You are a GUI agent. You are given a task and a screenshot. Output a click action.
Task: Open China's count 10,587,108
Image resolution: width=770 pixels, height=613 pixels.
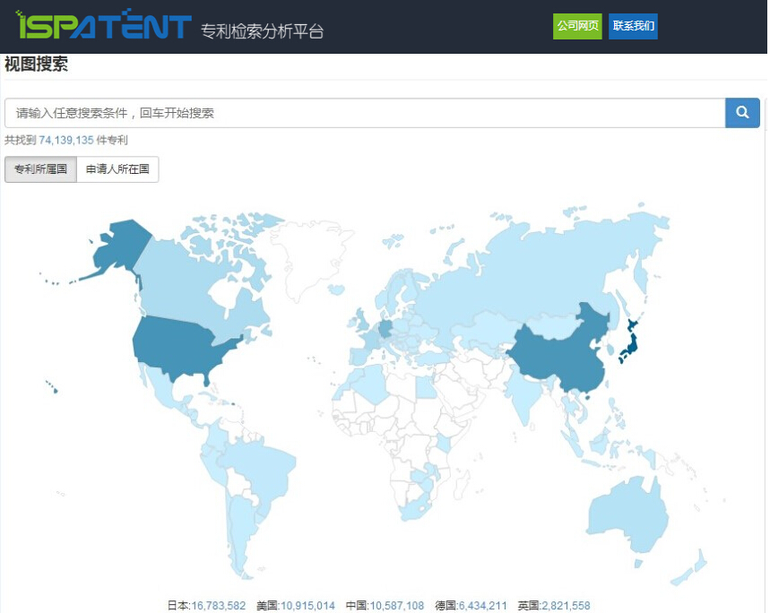397,606
